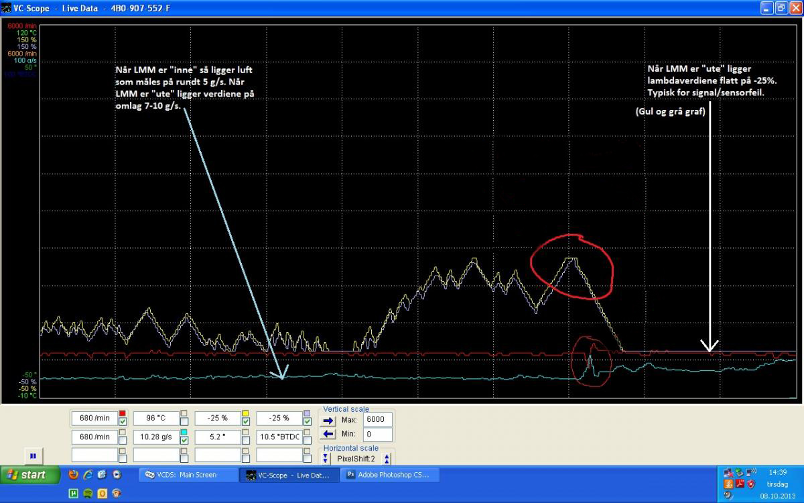
Task: Uncheck the red 680 /min trace checkbox
Action: coord(123,421)
